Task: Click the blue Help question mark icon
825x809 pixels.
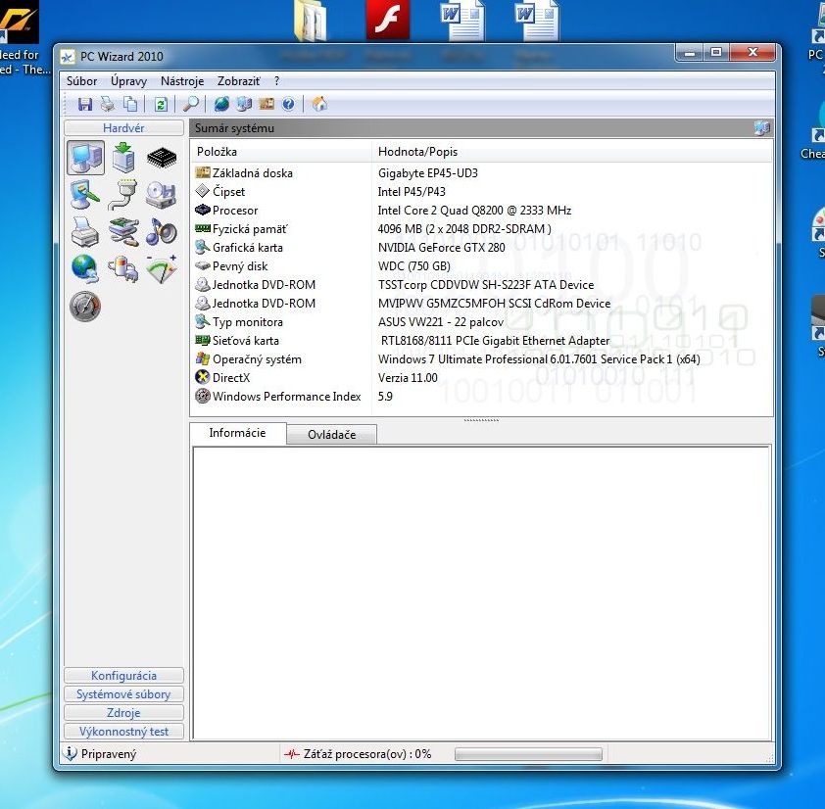Action: point(288,104)
